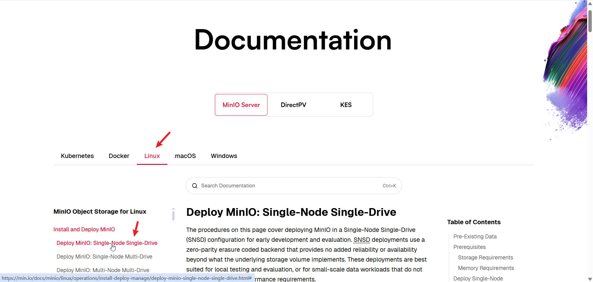Click the page vertical scrollbar thumb
The width and height of the screenshot is (593, 282).
tap(590, 21)
